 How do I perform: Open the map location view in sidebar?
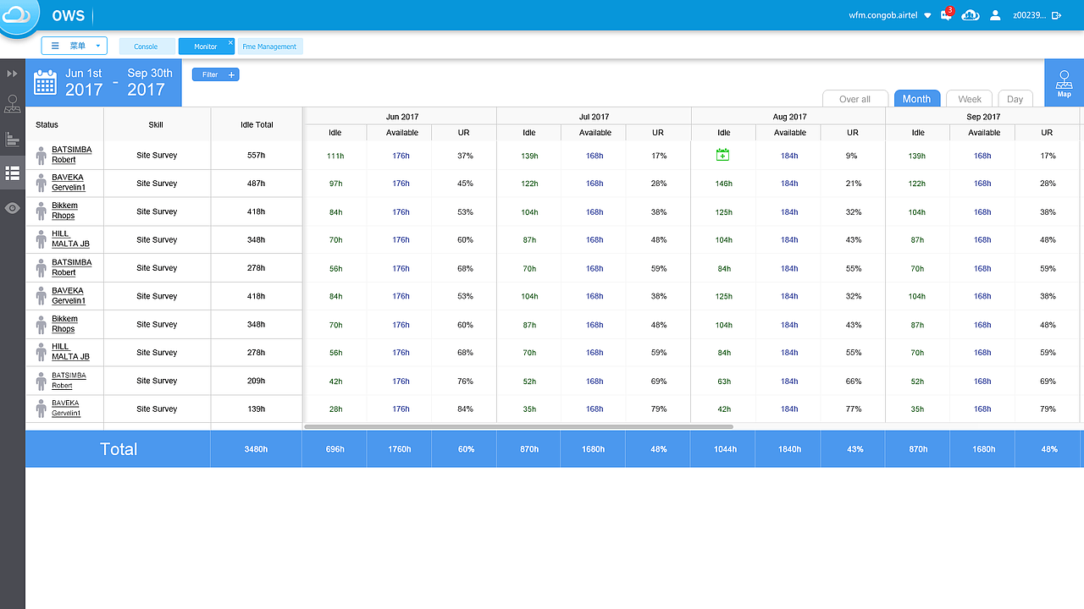(x=13, y=105)
